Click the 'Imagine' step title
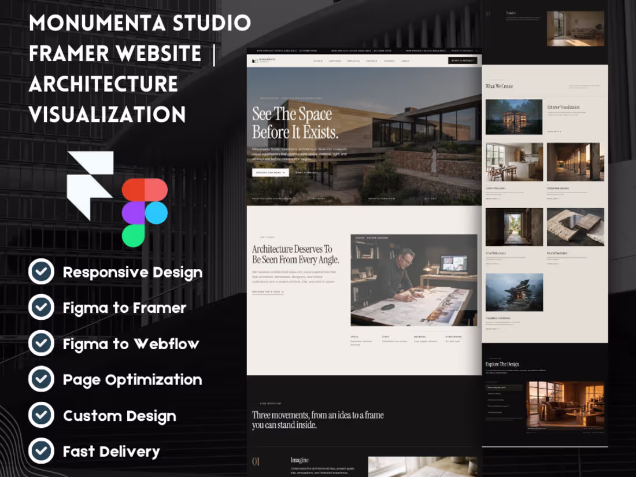 coord(299,460)
